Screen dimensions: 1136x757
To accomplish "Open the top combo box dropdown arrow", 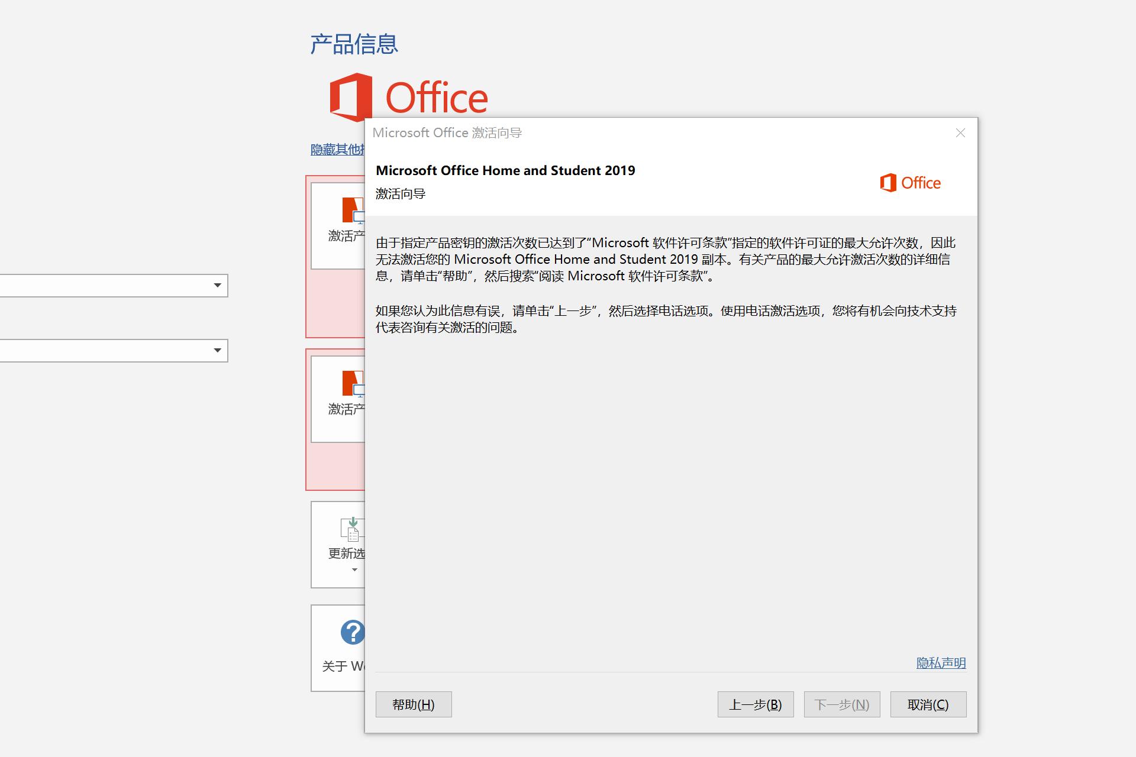I will pyautogui.click(x=218, y=286).
